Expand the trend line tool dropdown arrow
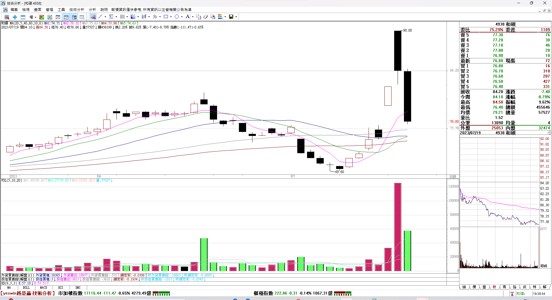The height and width of the screenshot is (300, 552). [105, 17]
